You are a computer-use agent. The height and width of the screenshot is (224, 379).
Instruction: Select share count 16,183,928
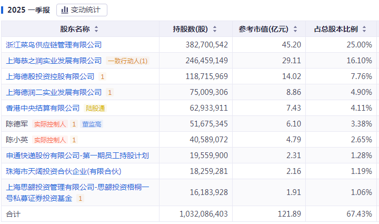pos(209,192)
